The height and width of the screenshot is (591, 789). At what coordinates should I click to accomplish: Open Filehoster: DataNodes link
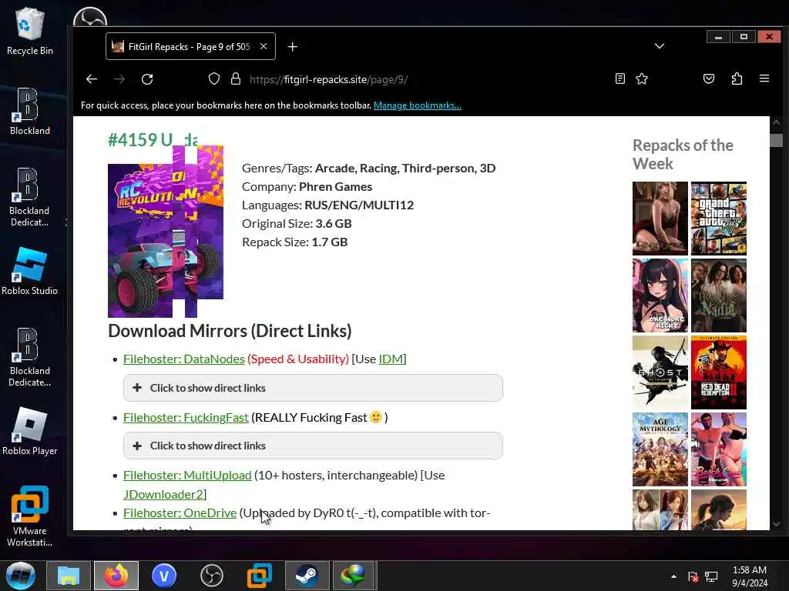coord(183,359)
